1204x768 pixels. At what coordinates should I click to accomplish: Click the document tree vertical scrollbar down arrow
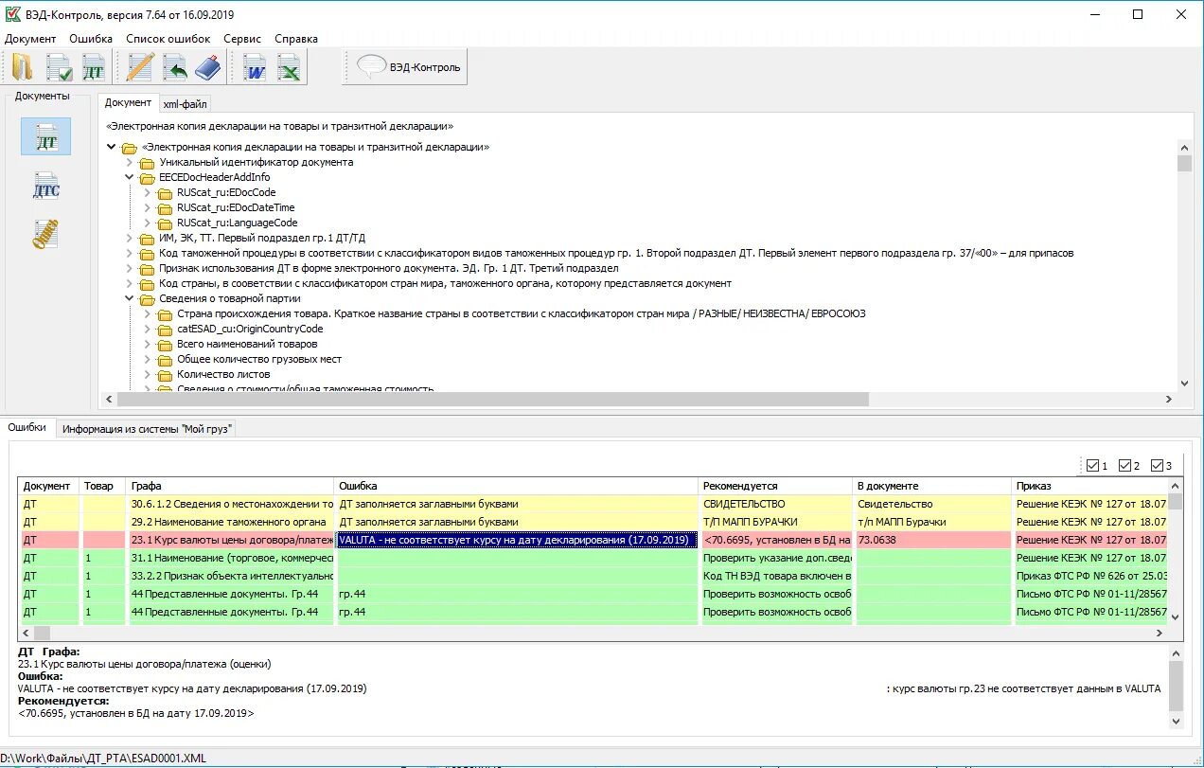(x=1184, y=383)
